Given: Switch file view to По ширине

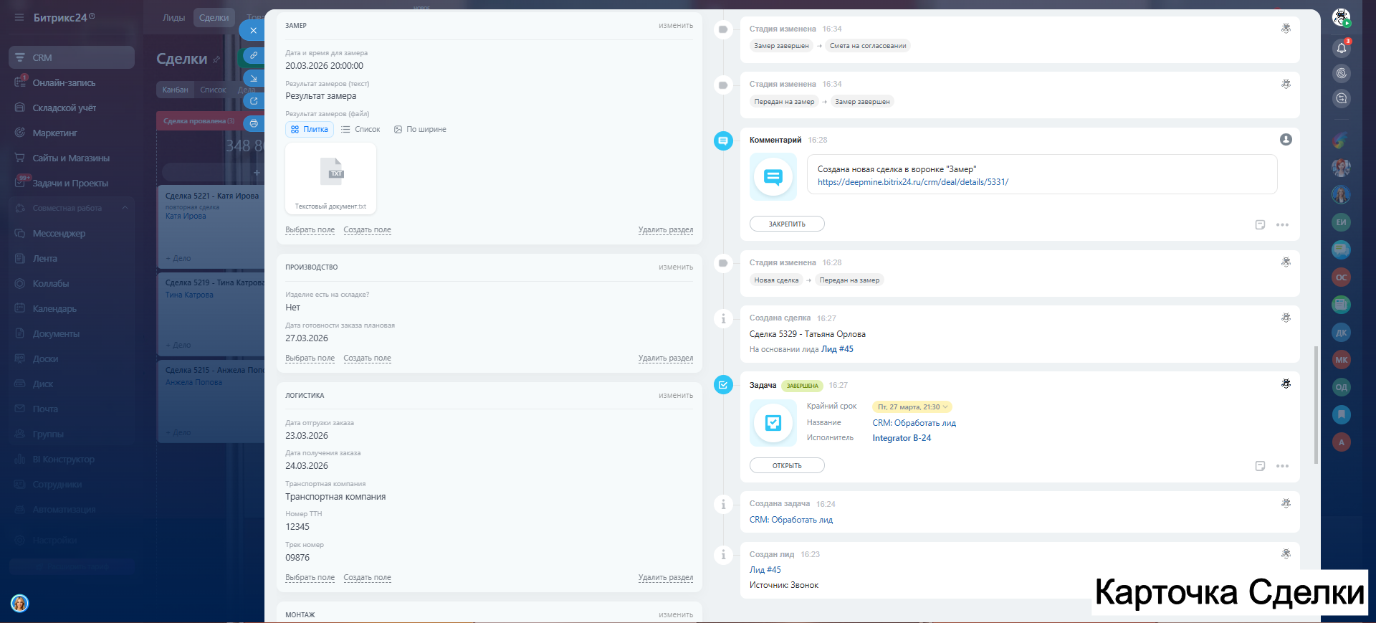Looking at the screenshot, I should click(420, 130).
